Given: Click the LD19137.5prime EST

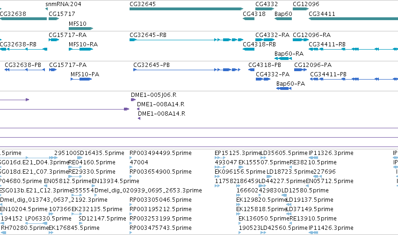Looking at the screenshot, I should click(x=289, y=205).
